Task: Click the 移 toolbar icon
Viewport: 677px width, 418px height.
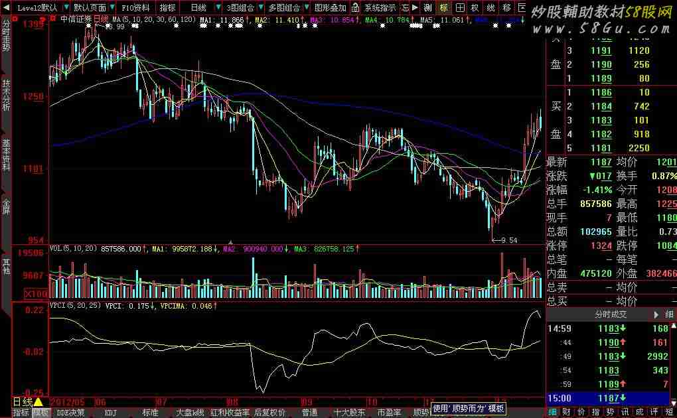Action: pos(506,7)
